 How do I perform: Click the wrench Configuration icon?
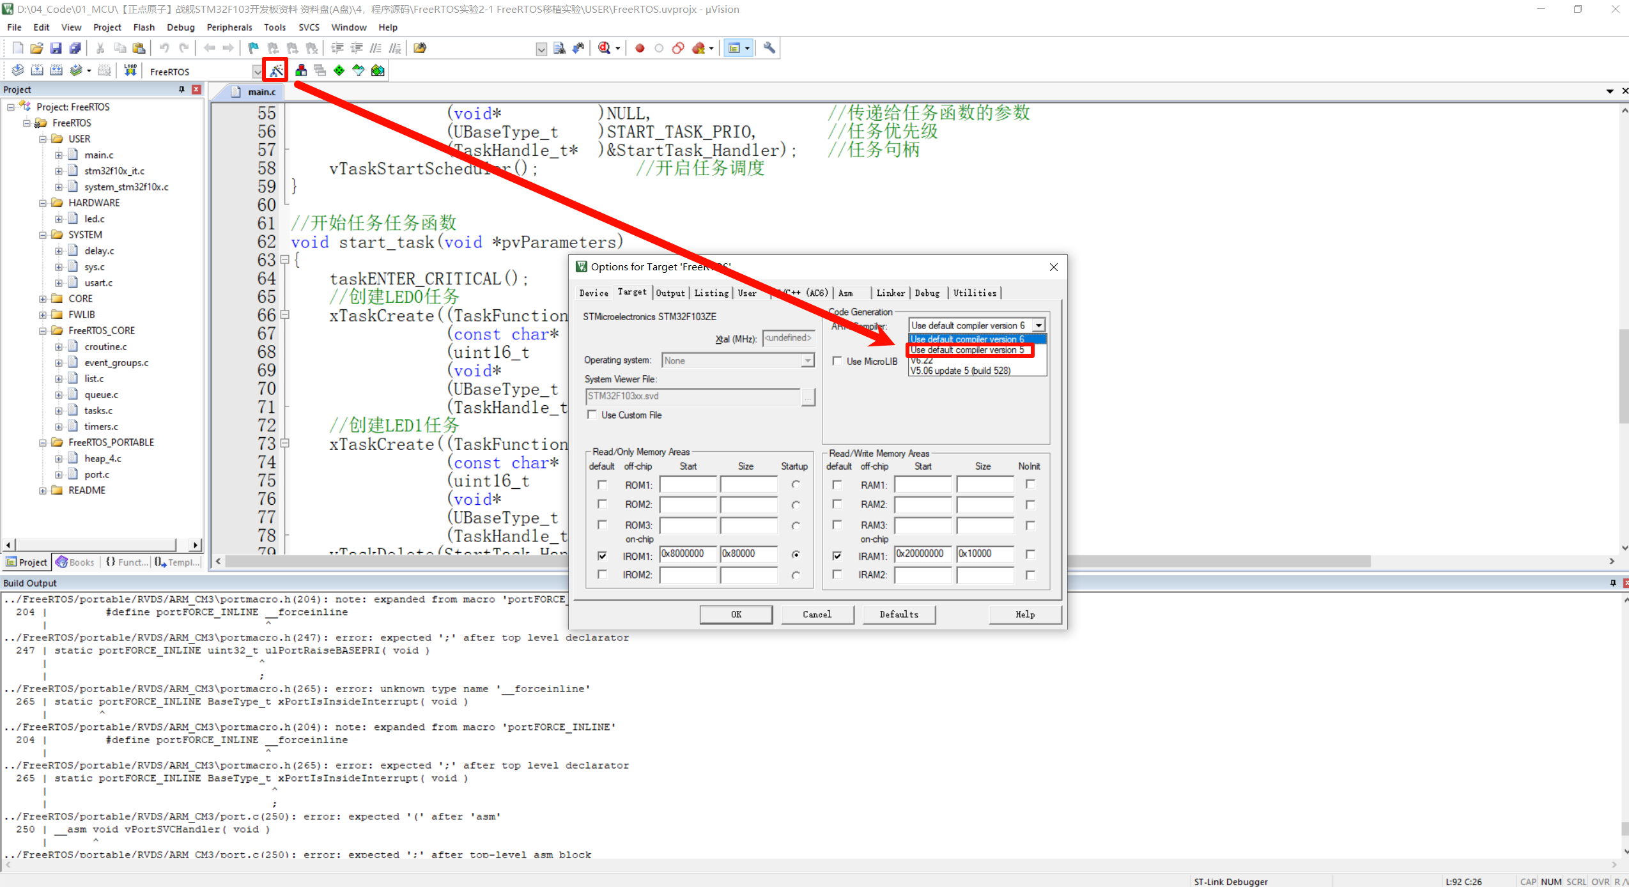[769, 48]
